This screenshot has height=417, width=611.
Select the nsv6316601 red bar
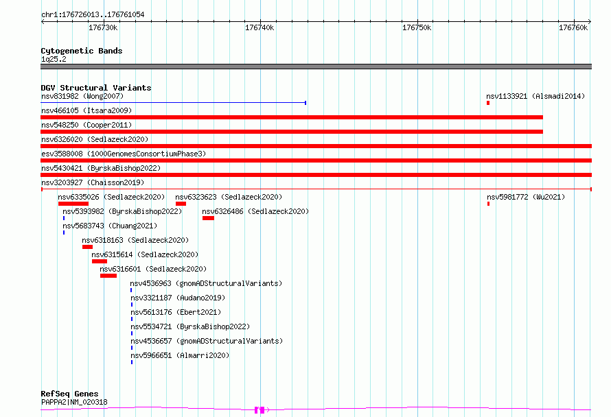pyautogui.click(x=108, y=276)
